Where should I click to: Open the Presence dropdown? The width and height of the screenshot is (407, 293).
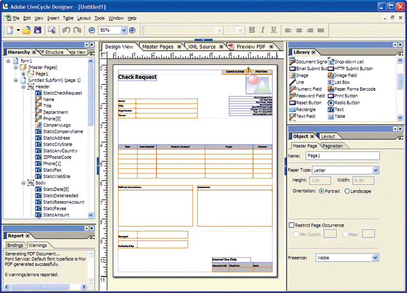(375, 258)
